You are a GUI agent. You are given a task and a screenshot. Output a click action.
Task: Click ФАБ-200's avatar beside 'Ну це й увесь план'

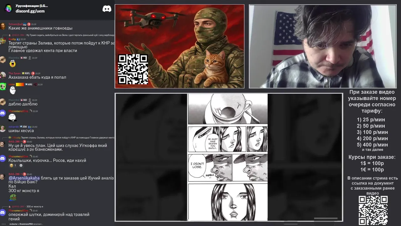click(x=3, y=144)
